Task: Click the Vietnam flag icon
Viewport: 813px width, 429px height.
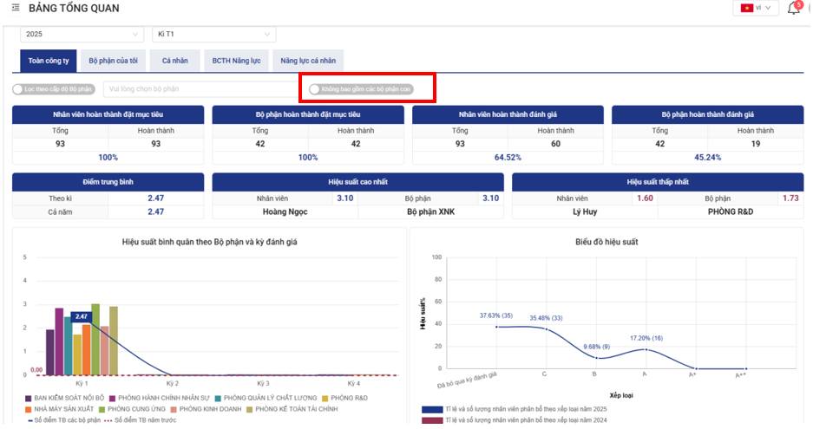Action: tap(746, 8)
